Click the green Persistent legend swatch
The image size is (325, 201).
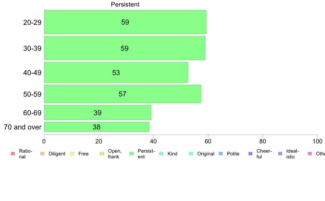click(132, 153)
